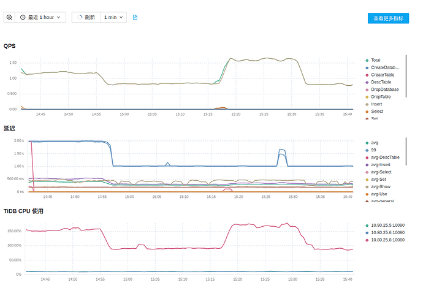
Task: Toggle the DropDatabase legend entry
Action: pyautogui.click(x=382, y=89)
